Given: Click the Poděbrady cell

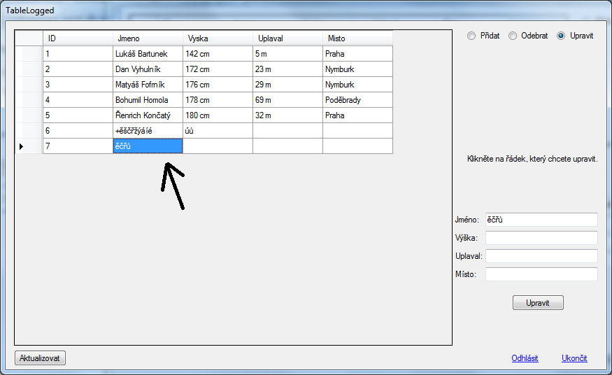Looking at the screenshot, I should coord(357,100).
